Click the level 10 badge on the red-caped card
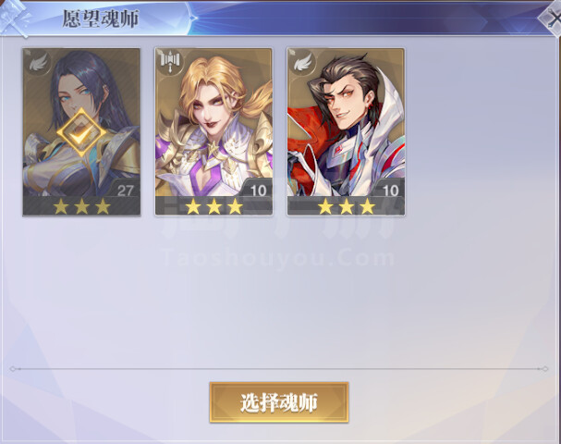Image resolution: width=561 pixels, height=444 pixels. click(389, 190)
